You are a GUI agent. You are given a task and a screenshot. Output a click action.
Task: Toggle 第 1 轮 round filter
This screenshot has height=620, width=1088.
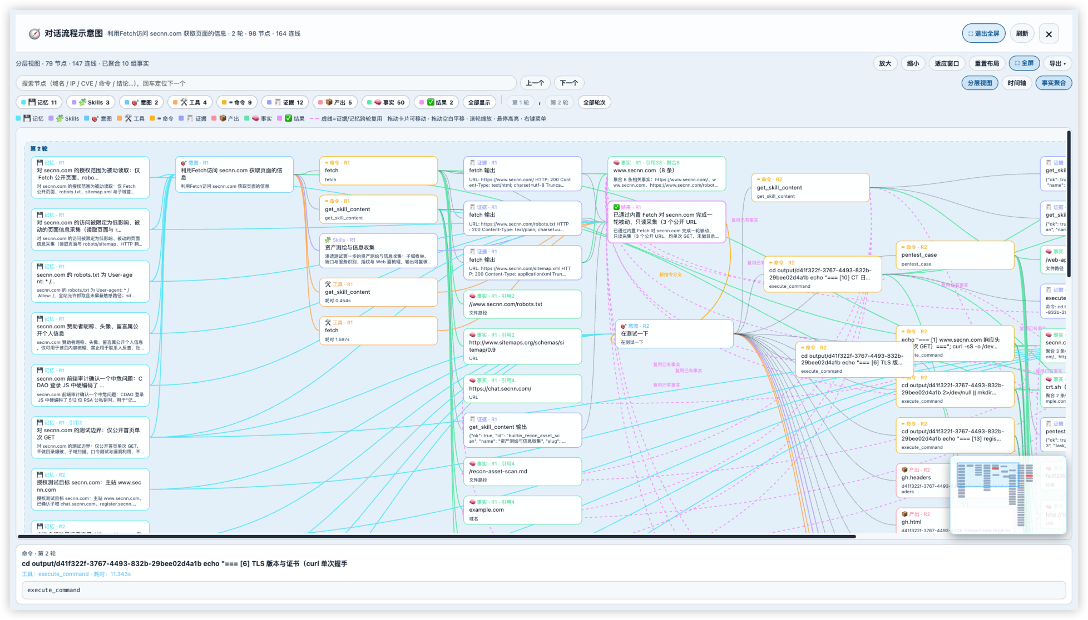[520, 102]
